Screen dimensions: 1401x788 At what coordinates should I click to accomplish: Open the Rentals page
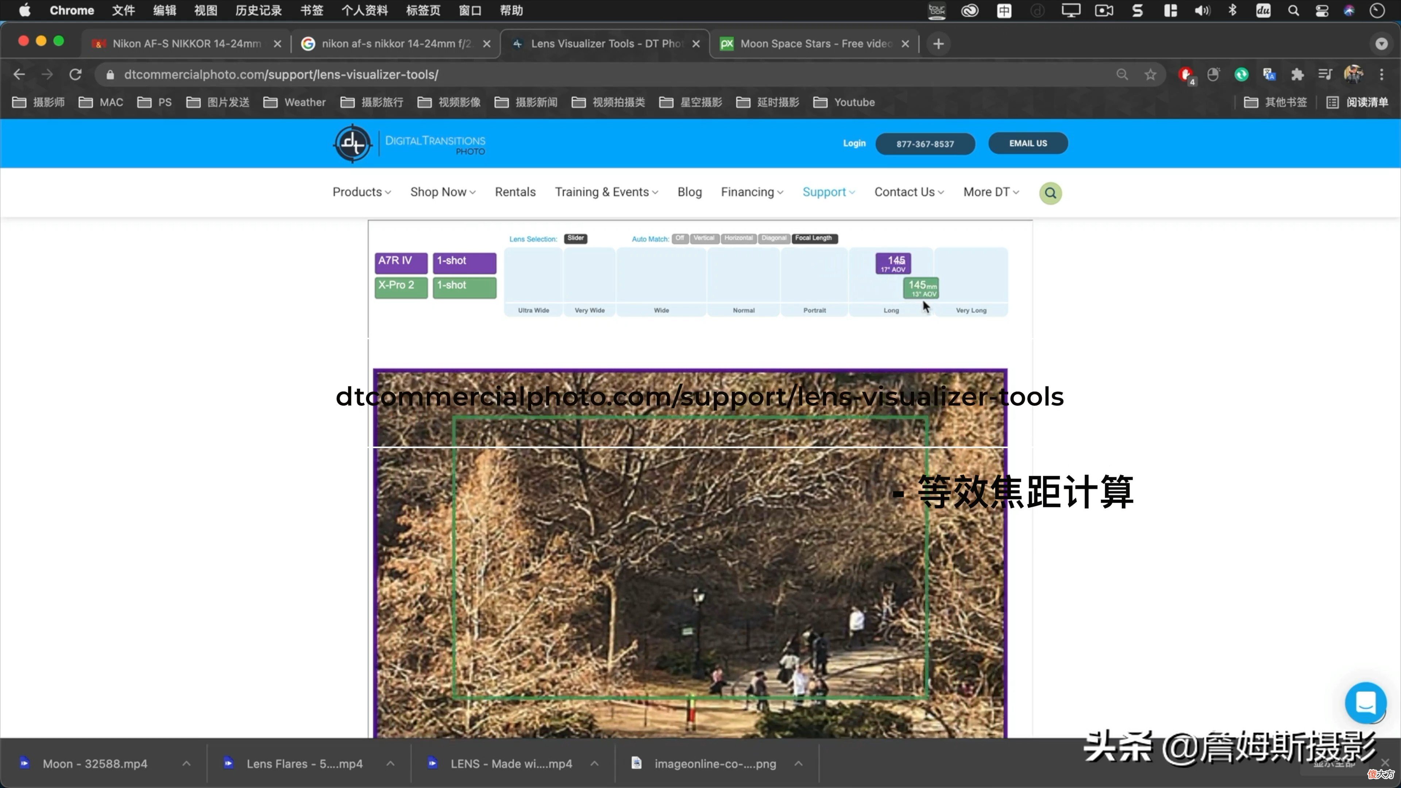tap(515, 192)
